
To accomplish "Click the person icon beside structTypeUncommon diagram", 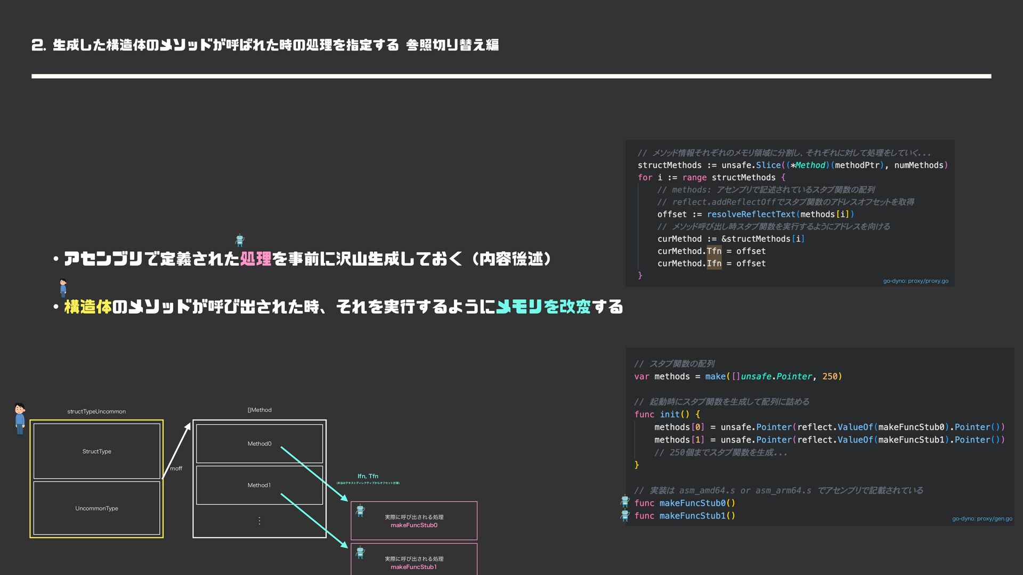I will tap(20, 418).
